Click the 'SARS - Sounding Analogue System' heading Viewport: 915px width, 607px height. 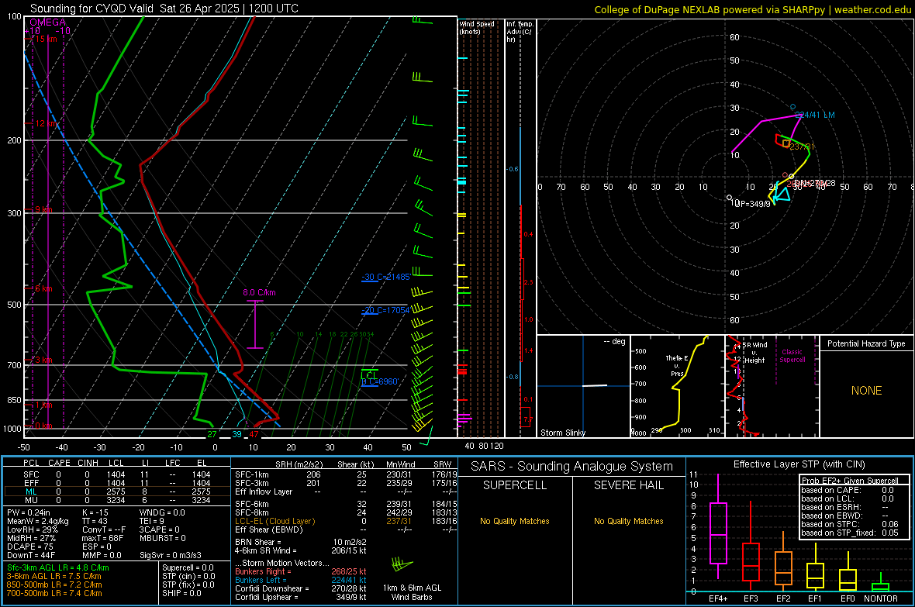[x=571, y=467]
